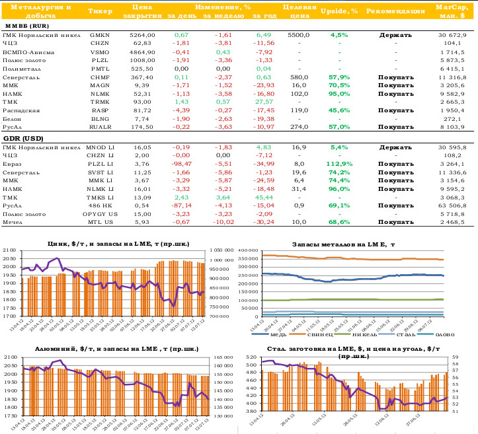Select the ticker SVST LI cell
Screen dimensions: 478x434
[x=100, y=172]
